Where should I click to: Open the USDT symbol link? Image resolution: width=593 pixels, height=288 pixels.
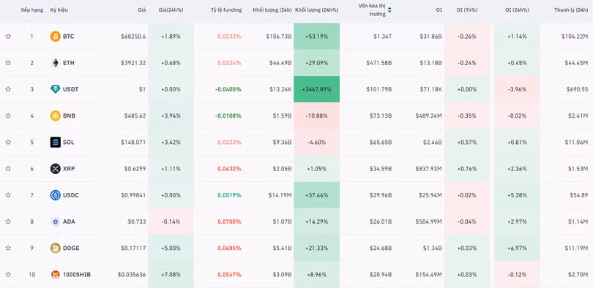71,89
